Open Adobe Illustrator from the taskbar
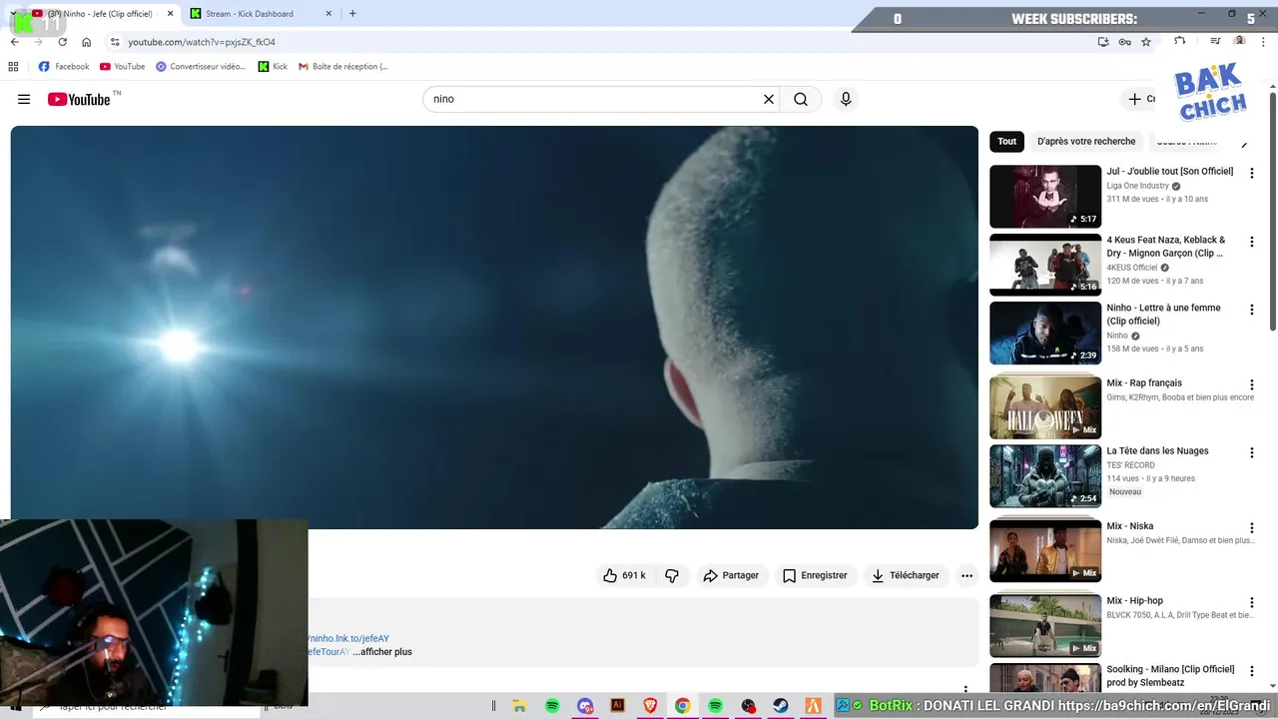 pos(617,706)
